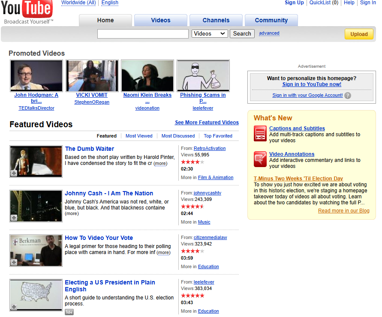
Task: Open the Help link
Action: 349,3
